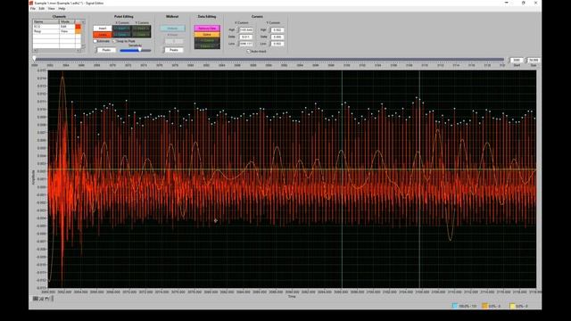This screenshot has height=321, width=571.
Task: Click the time navigation slider thumb
Action: click(34, 59)
